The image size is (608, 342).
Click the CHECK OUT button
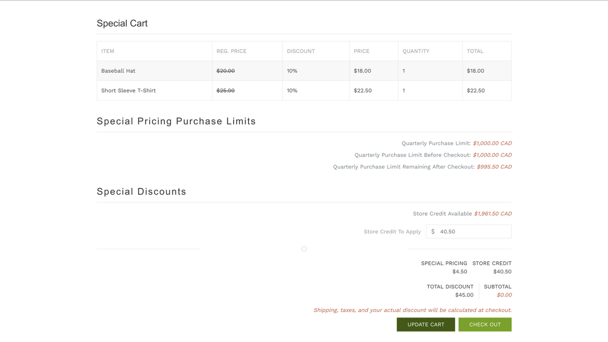click(485, 324)
